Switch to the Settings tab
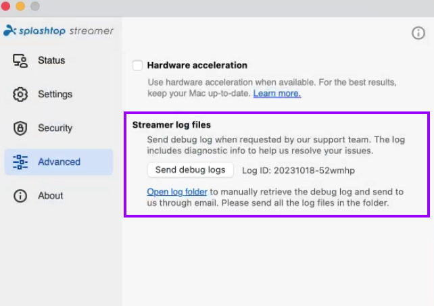Screen dimensions: 434x306 tap(55, 95)
